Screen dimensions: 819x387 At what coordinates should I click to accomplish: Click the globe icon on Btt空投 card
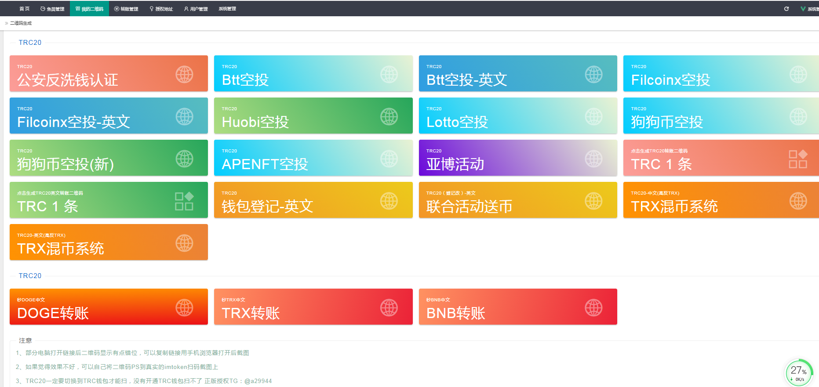pos(389,74)
